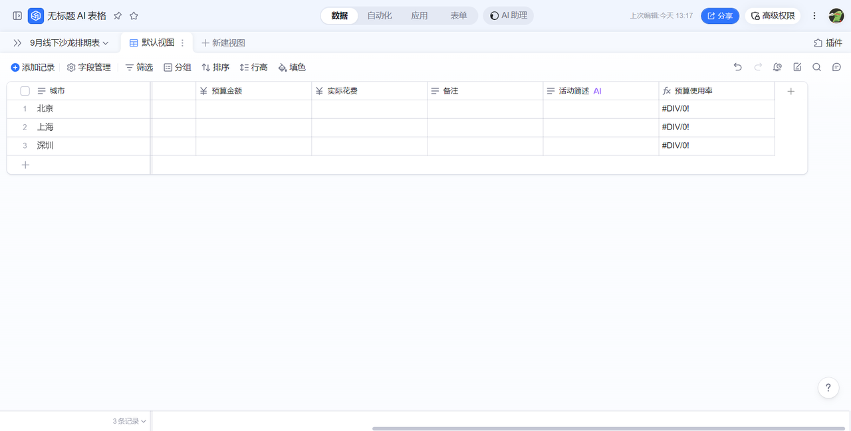Open 默认视图 view options menu
The height and width of the screenshot is (431, 851).
coord(183,43)
